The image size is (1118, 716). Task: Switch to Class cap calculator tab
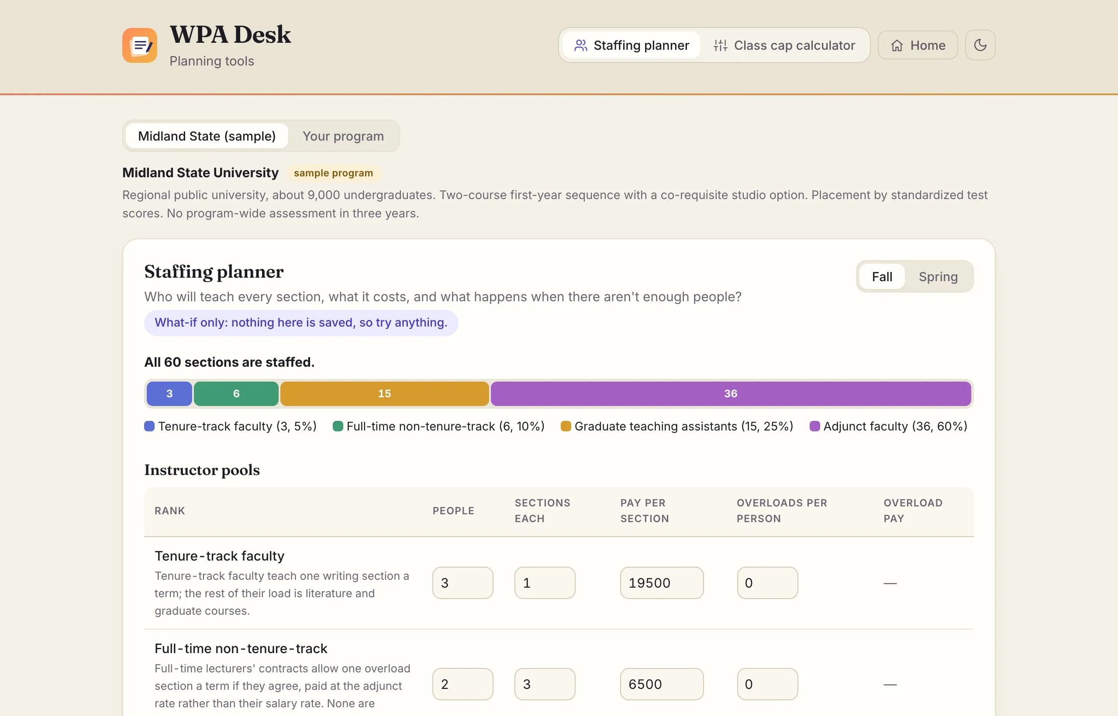click(784, 45)
